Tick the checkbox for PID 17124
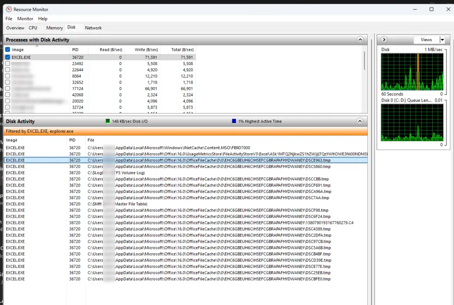 point(8,89)
